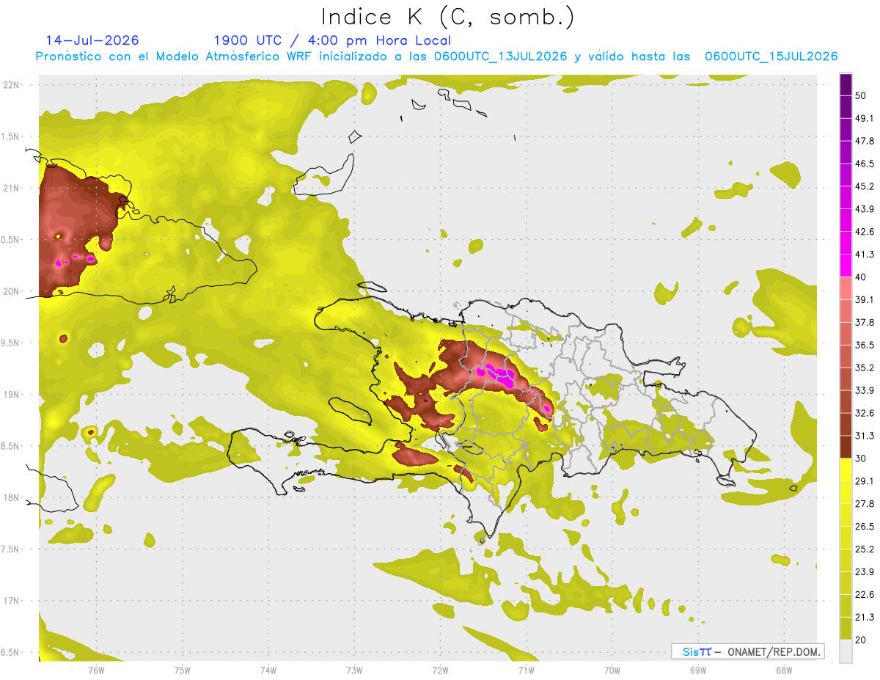The height and width of the screenshot is (680, 880).
Task: Click the colorbar value "31.3"
Action: click(865, 436)
